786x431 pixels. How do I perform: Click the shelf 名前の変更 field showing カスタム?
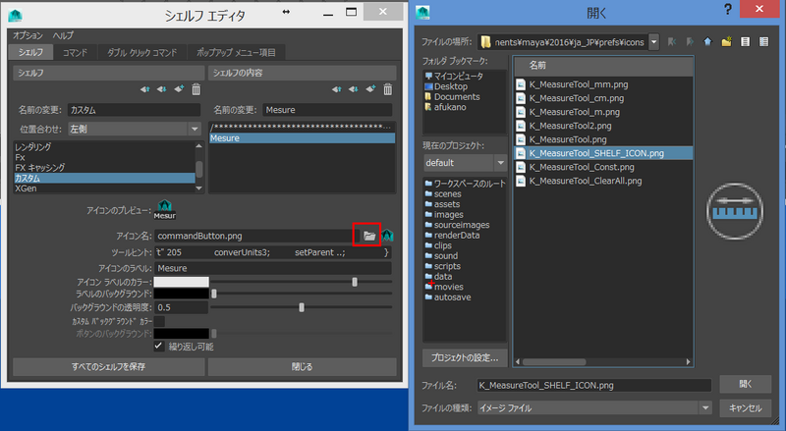click(134, 110)
